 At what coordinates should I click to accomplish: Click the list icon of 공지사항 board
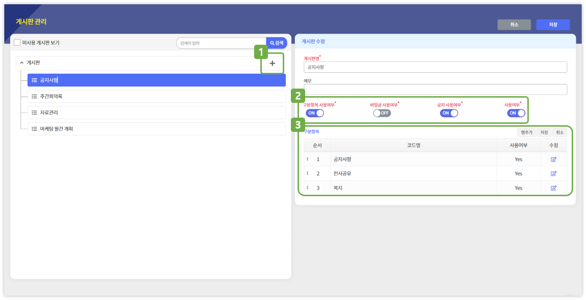coord(34,80)
